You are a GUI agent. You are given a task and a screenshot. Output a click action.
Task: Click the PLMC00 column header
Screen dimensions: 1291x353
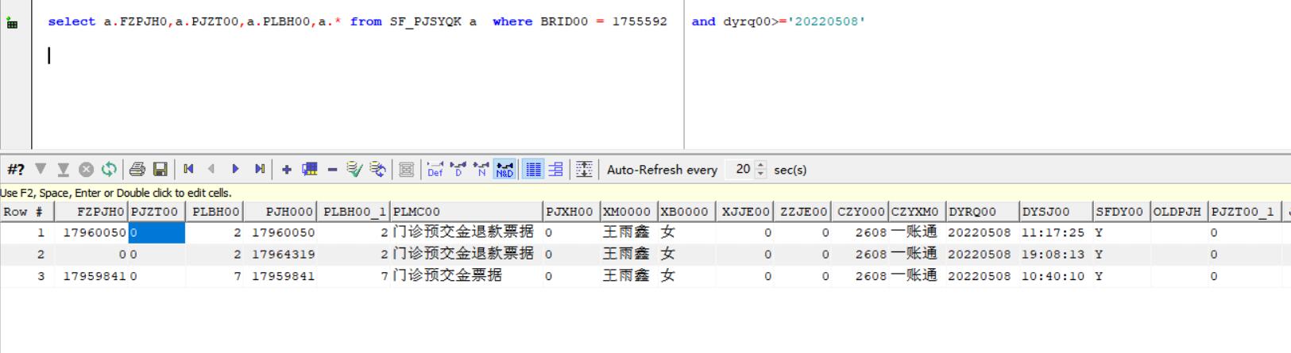click(x=467, y=212)
